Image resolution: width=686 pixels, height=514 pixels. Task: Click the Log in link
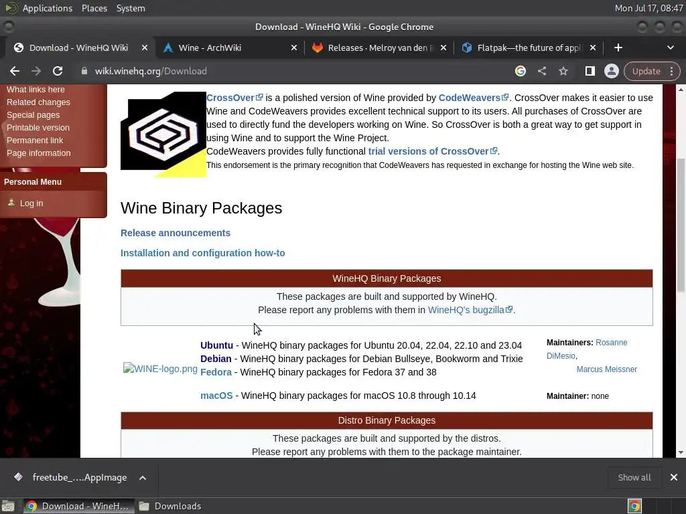(31, 203)
